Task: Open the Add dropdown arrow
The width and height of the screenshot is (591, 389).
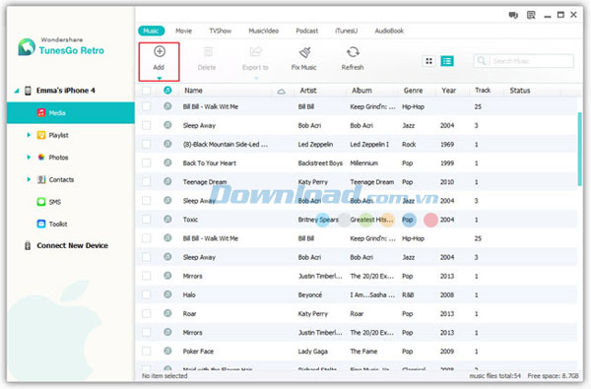Action: coord(160,79)
